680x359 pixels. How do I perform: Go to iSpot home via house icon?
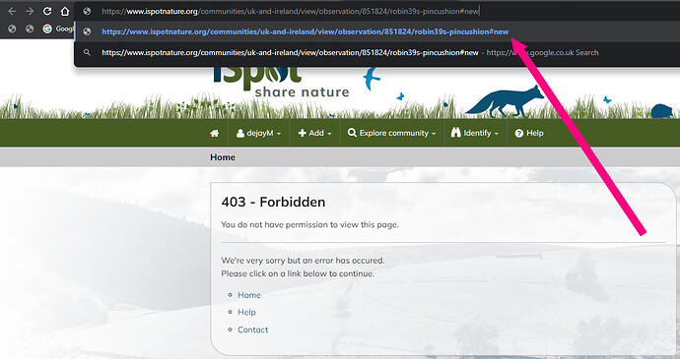(215, 134)
